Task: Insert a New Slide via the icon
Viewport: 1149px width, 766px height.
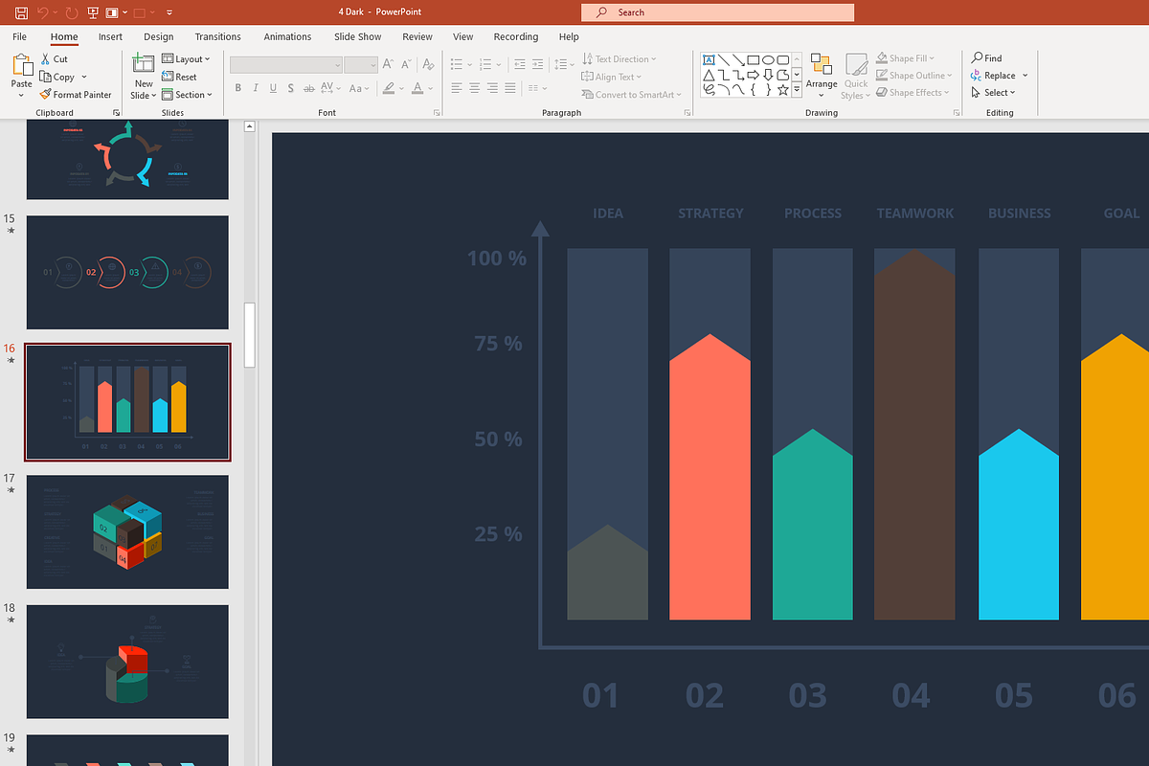Action: pyautogui.click(x=144, y=64)
